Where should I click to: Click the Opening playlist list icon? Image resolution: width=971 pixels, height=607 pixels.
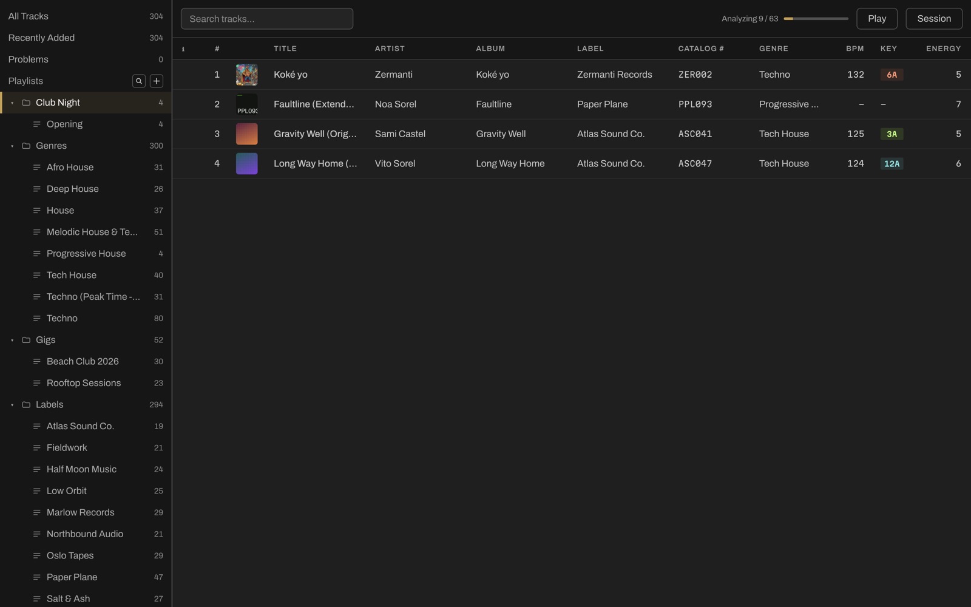pyautogui.click(x=37, y=124)
